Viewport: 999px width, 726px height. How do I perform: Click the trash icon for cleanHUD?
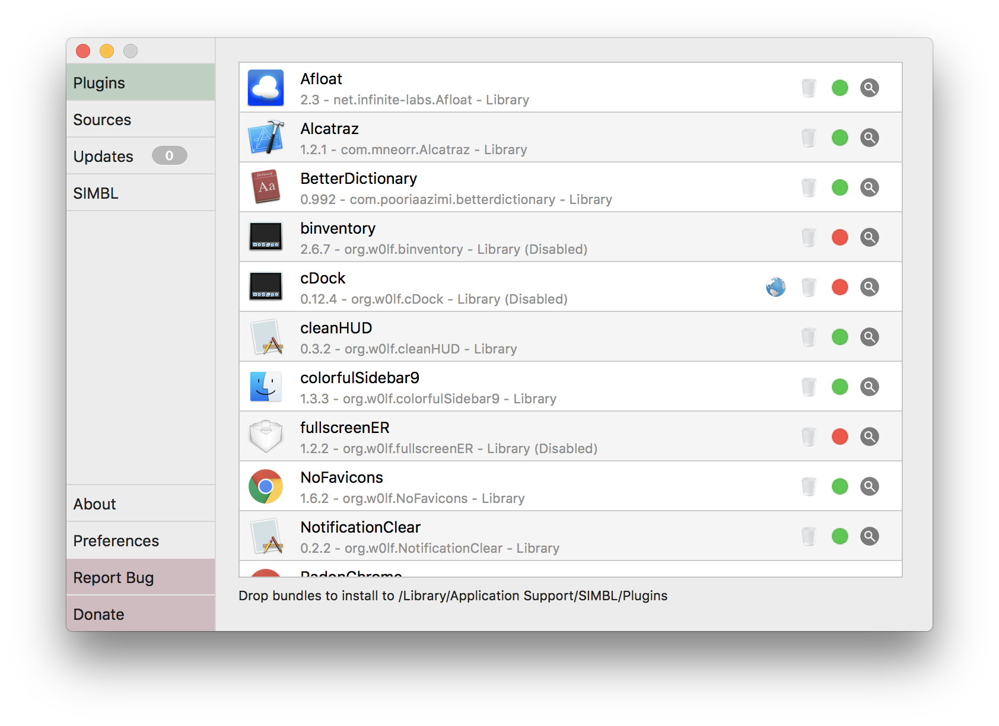(x=809, y=337)
